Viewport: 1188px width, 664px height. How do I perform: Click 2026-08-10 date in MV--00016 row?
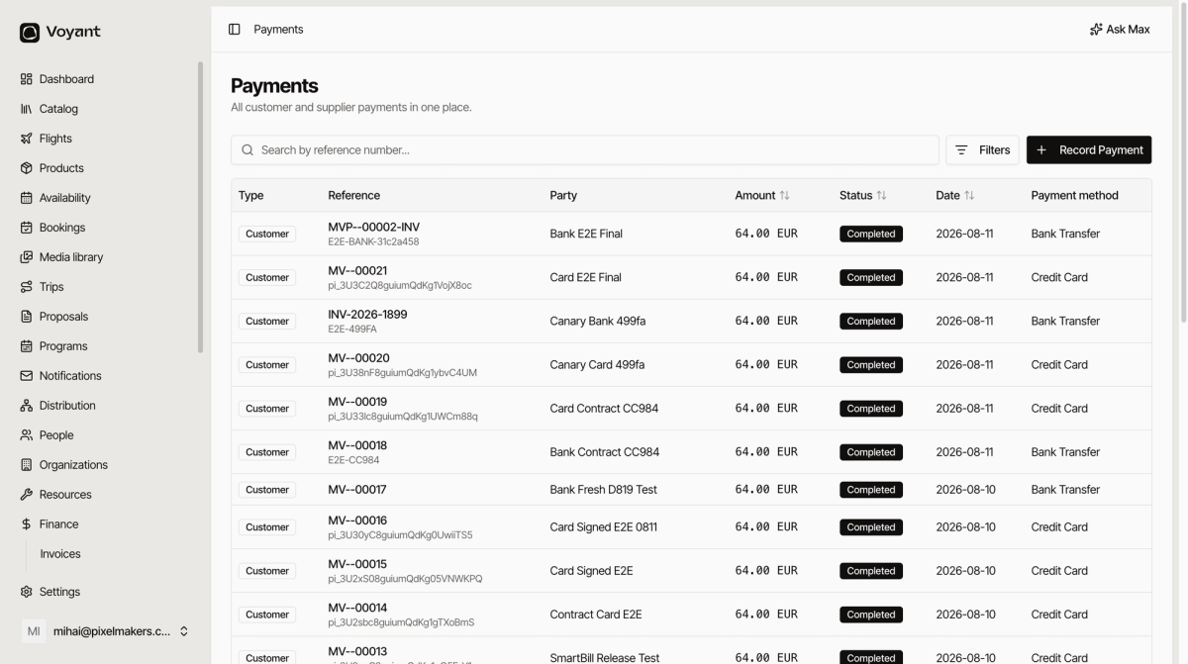click(x=965, y=527)
